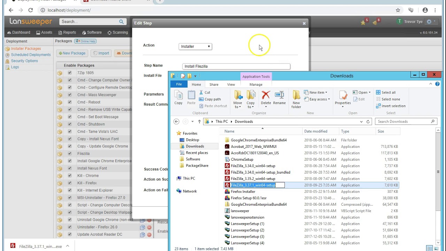Screen dimensions: 446x251
Task: Expand FileZilla download item menu chevron
Action: [68, 246]
